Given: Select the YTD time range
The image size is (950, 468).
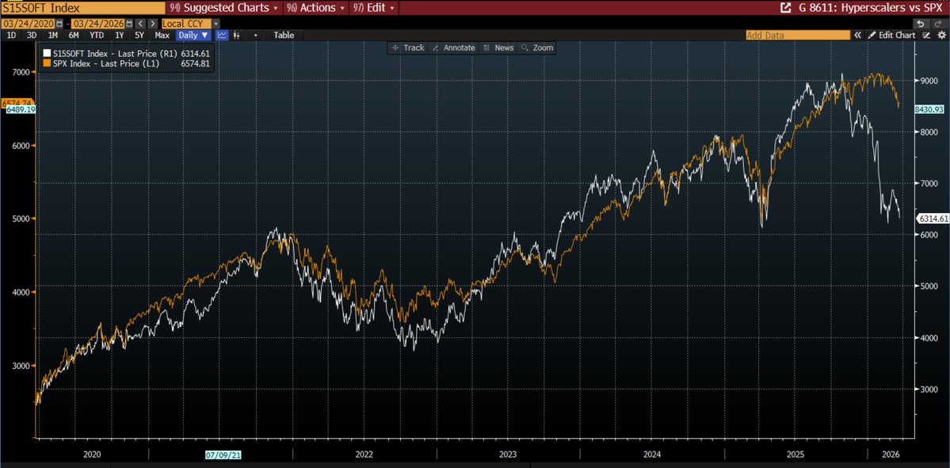Looking at the screenshot, I should (96, 35).
